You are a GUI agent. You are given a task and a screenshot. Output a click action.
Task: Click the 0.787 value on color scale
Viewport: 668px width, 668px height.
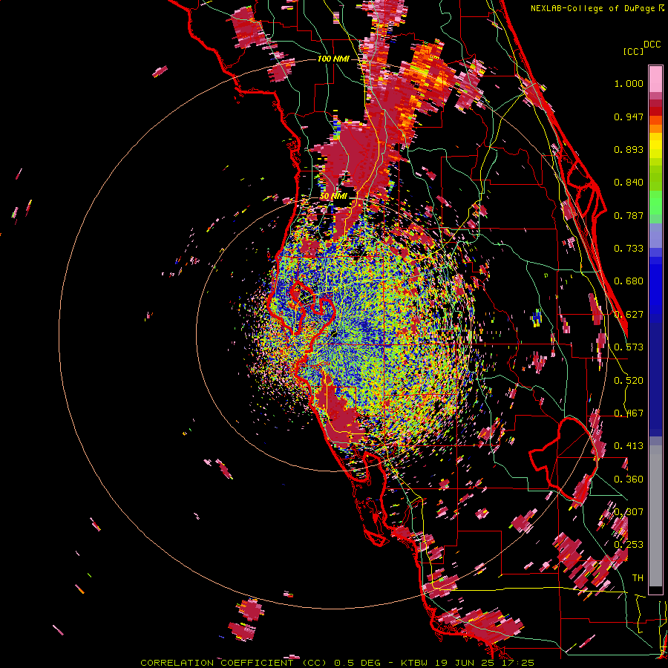tap(629, 215)
